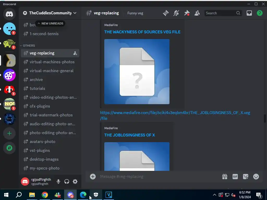Image resolution: width=267 pixels, height=200 pixels.
Task: Open the vst-plugins channel
Action: (50, 150)
